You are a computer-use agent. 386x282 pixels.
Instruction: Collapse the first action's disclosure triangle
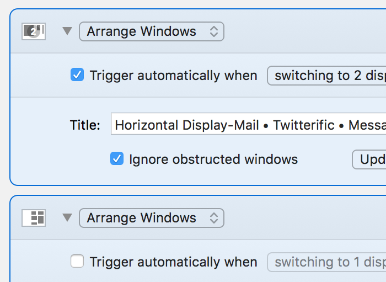[x=67, y=31]
